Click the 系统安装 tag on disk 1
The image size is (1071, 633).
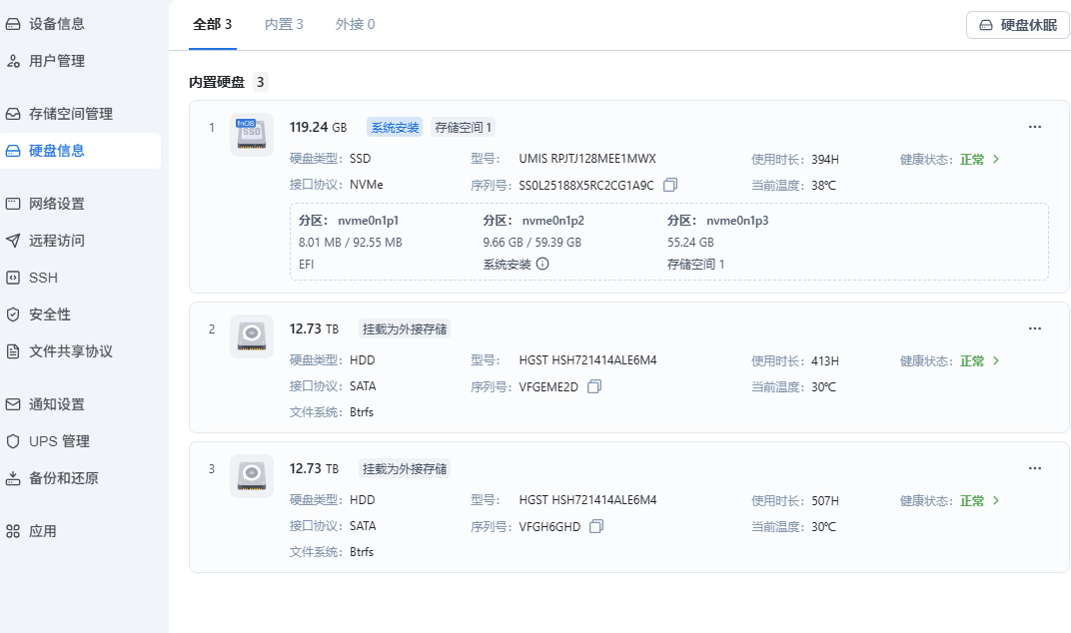click(395, 127)
